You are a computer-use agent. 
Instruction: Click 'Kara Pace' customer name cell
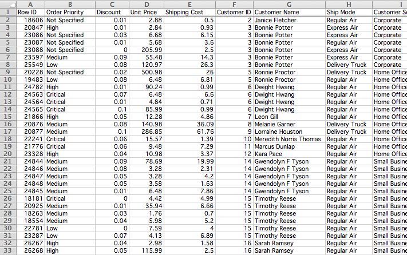point(289,154)
